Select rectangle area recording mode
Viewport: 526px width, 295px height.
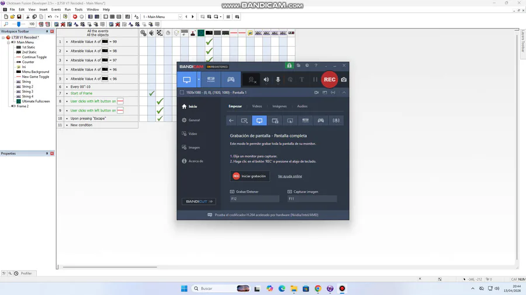244,121
